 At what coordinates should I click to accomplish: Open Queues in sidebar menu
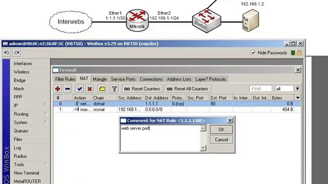(21, 131)
